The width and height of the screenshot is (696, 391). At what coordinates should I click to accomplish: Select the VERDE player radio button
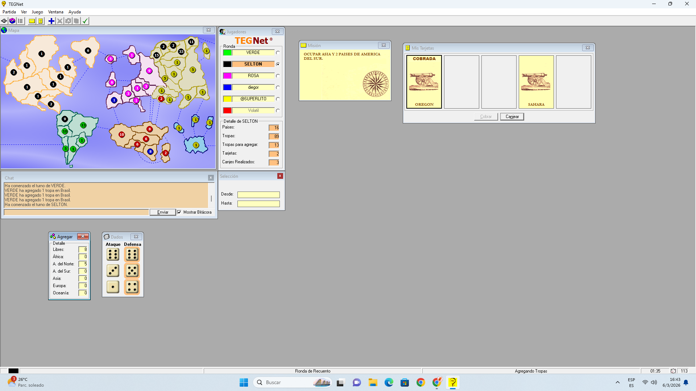(x=278, y=53)
